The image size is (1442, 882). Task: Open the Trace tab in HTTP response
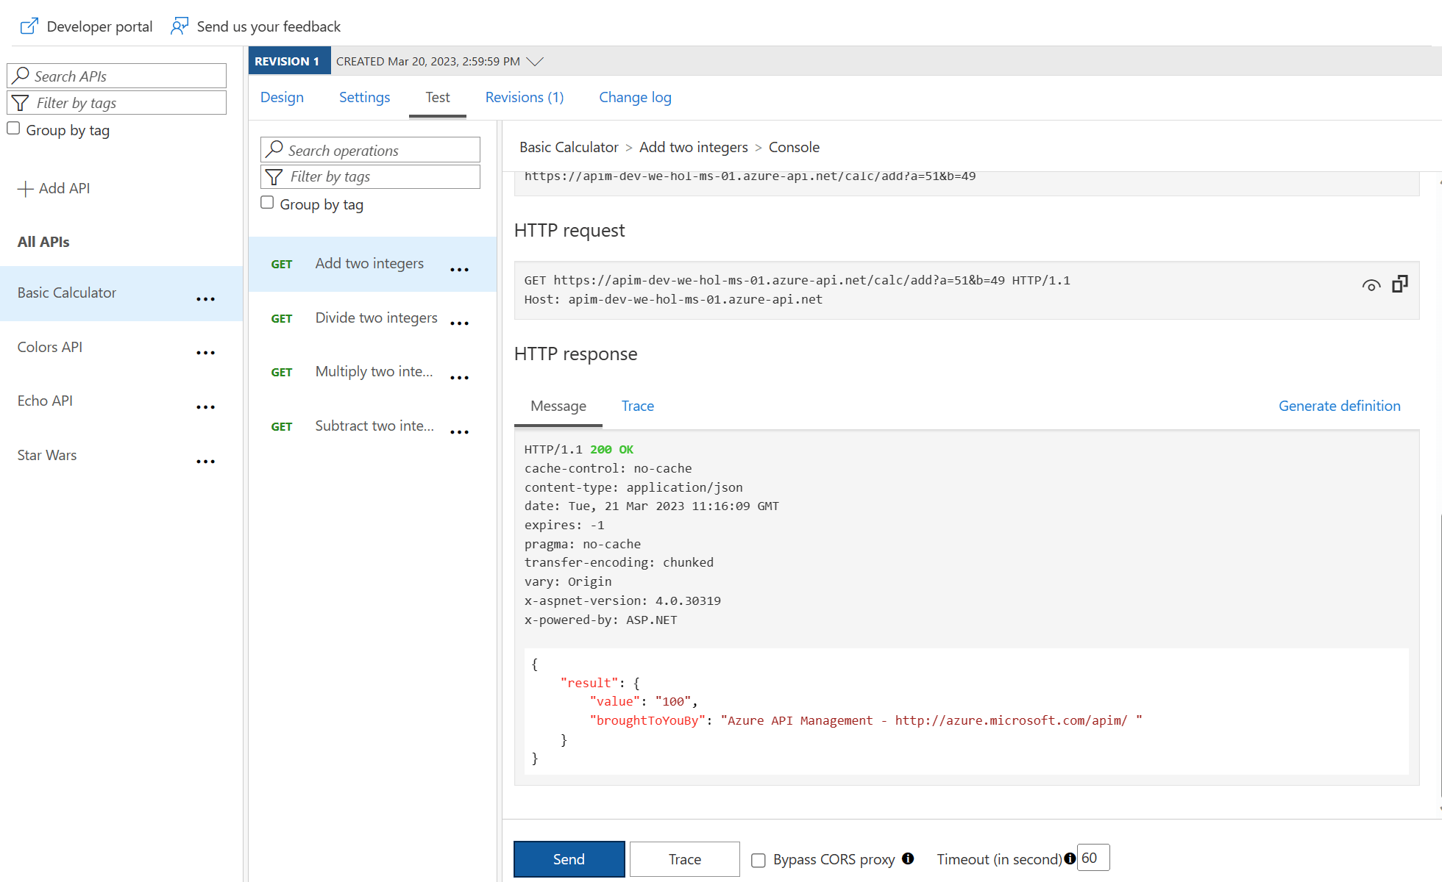tap(637, 406)
